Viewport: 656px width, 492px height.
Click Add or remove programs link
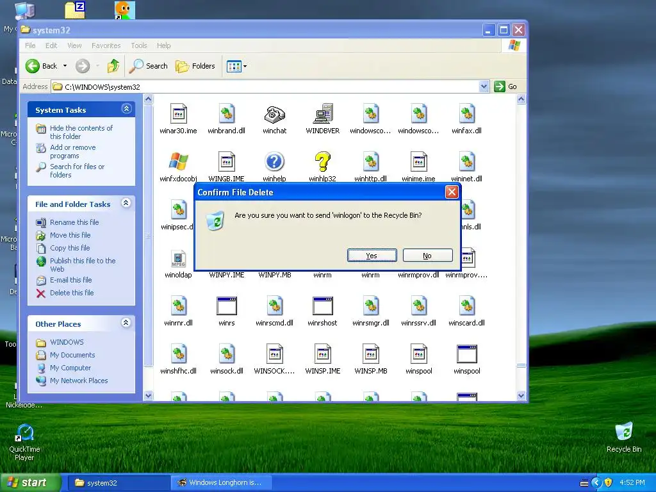73,151
